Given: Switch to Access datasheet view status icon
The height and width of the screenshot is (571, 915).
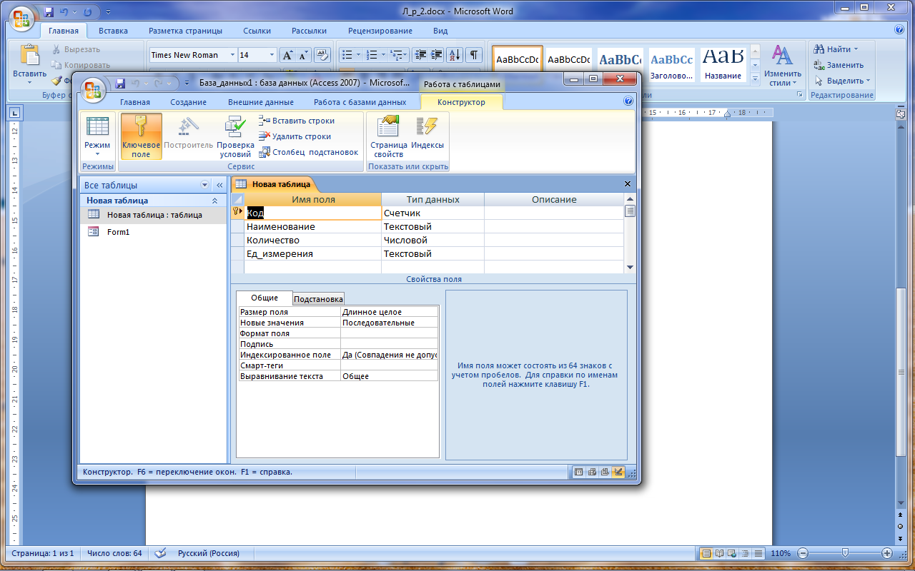Looking at the screenshot, I should [579, 472].
